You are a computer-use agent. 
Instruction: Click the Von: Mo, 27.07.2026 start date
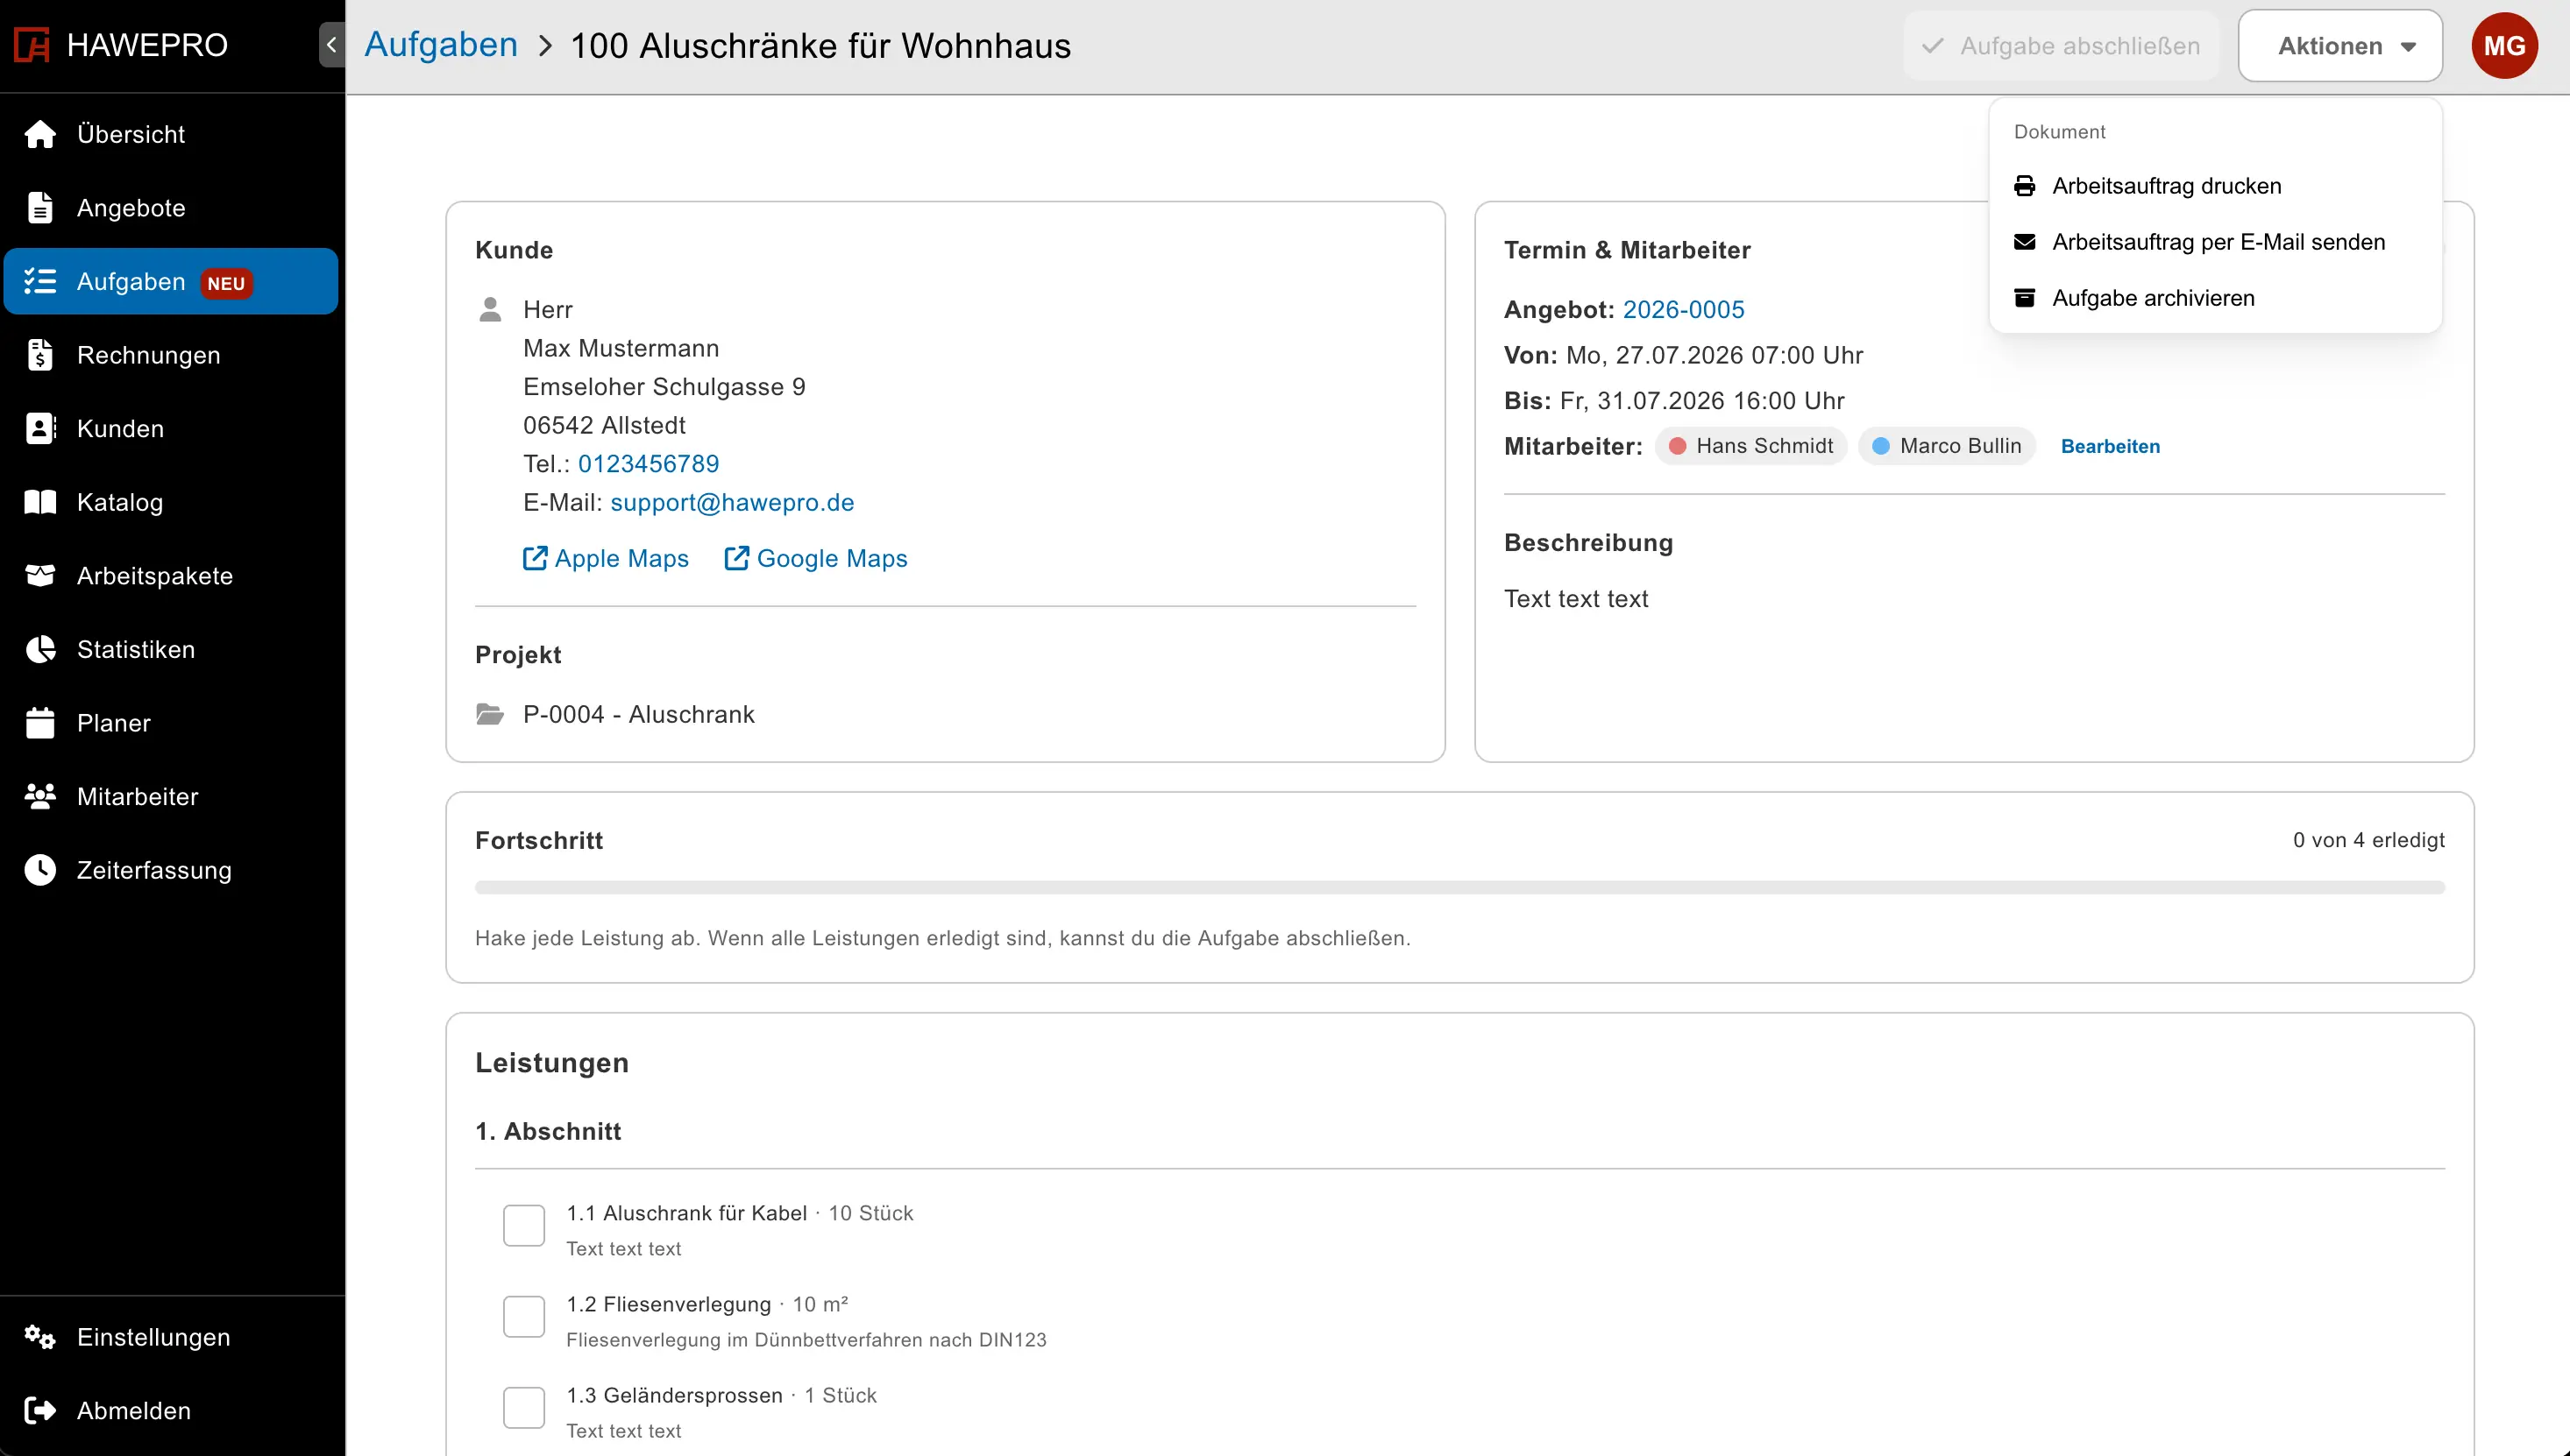(x=1684, y=355)
